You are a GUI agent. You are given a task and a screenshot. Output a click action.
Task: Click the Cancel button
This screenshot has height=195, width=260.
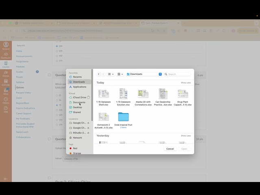170,149
